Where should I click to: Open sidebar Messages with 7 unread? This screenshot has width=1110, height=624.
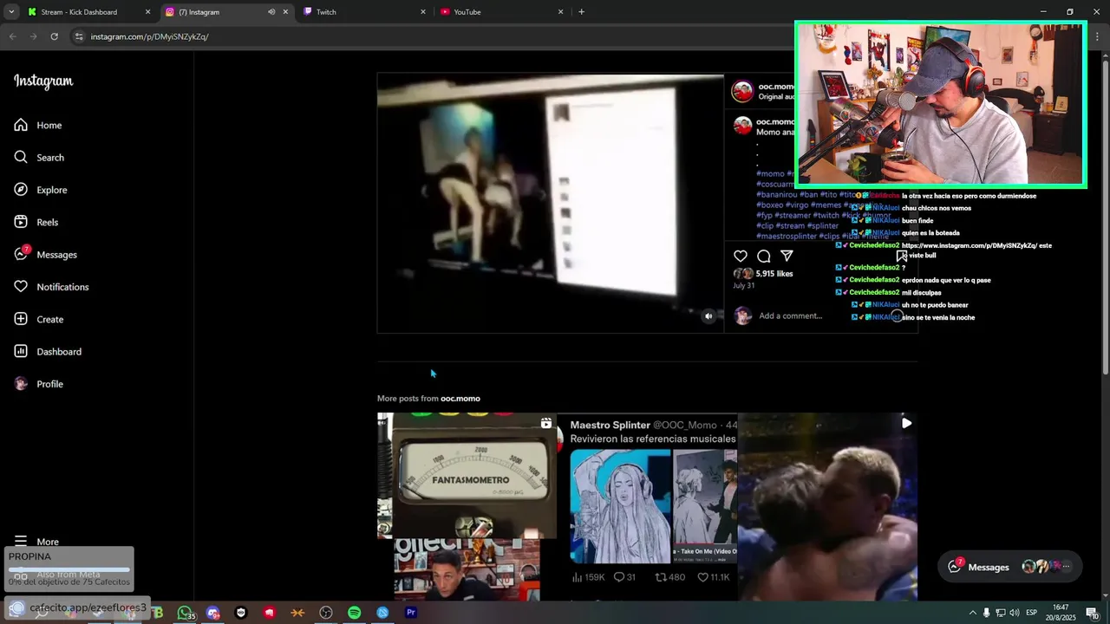click(46, 255)
